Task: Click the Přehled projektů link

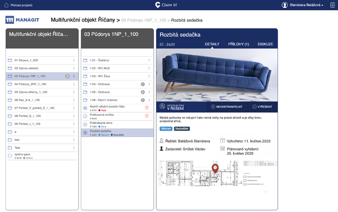Action: tap(21, 5)
